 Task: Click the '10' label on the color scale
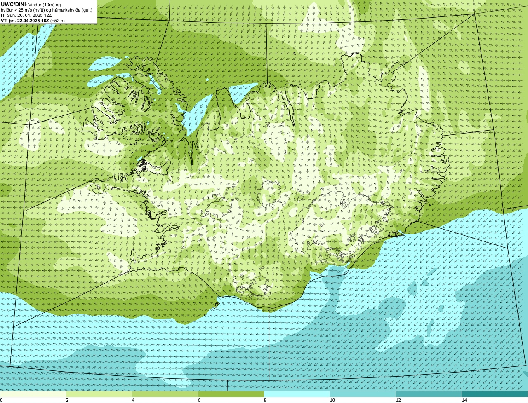click(x=332, y=400)
